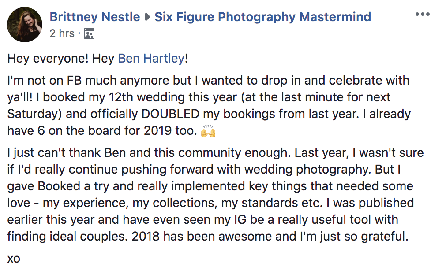Click the raised hands emoji

[x=208, y=131]
